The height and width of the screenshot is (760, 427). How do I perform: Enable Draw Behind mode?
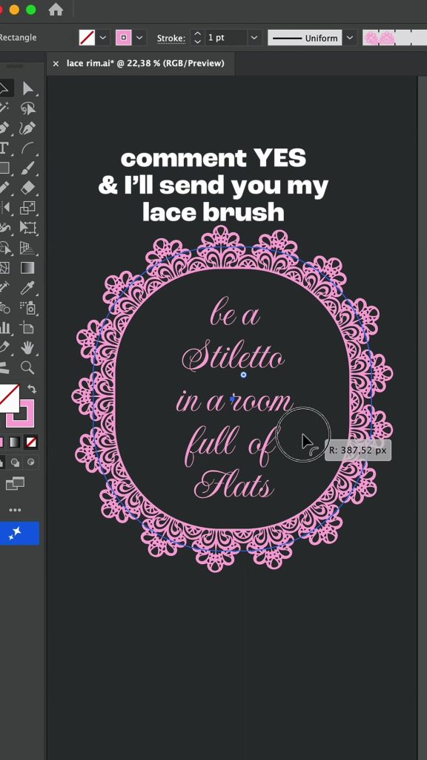[x=16, y=462]
